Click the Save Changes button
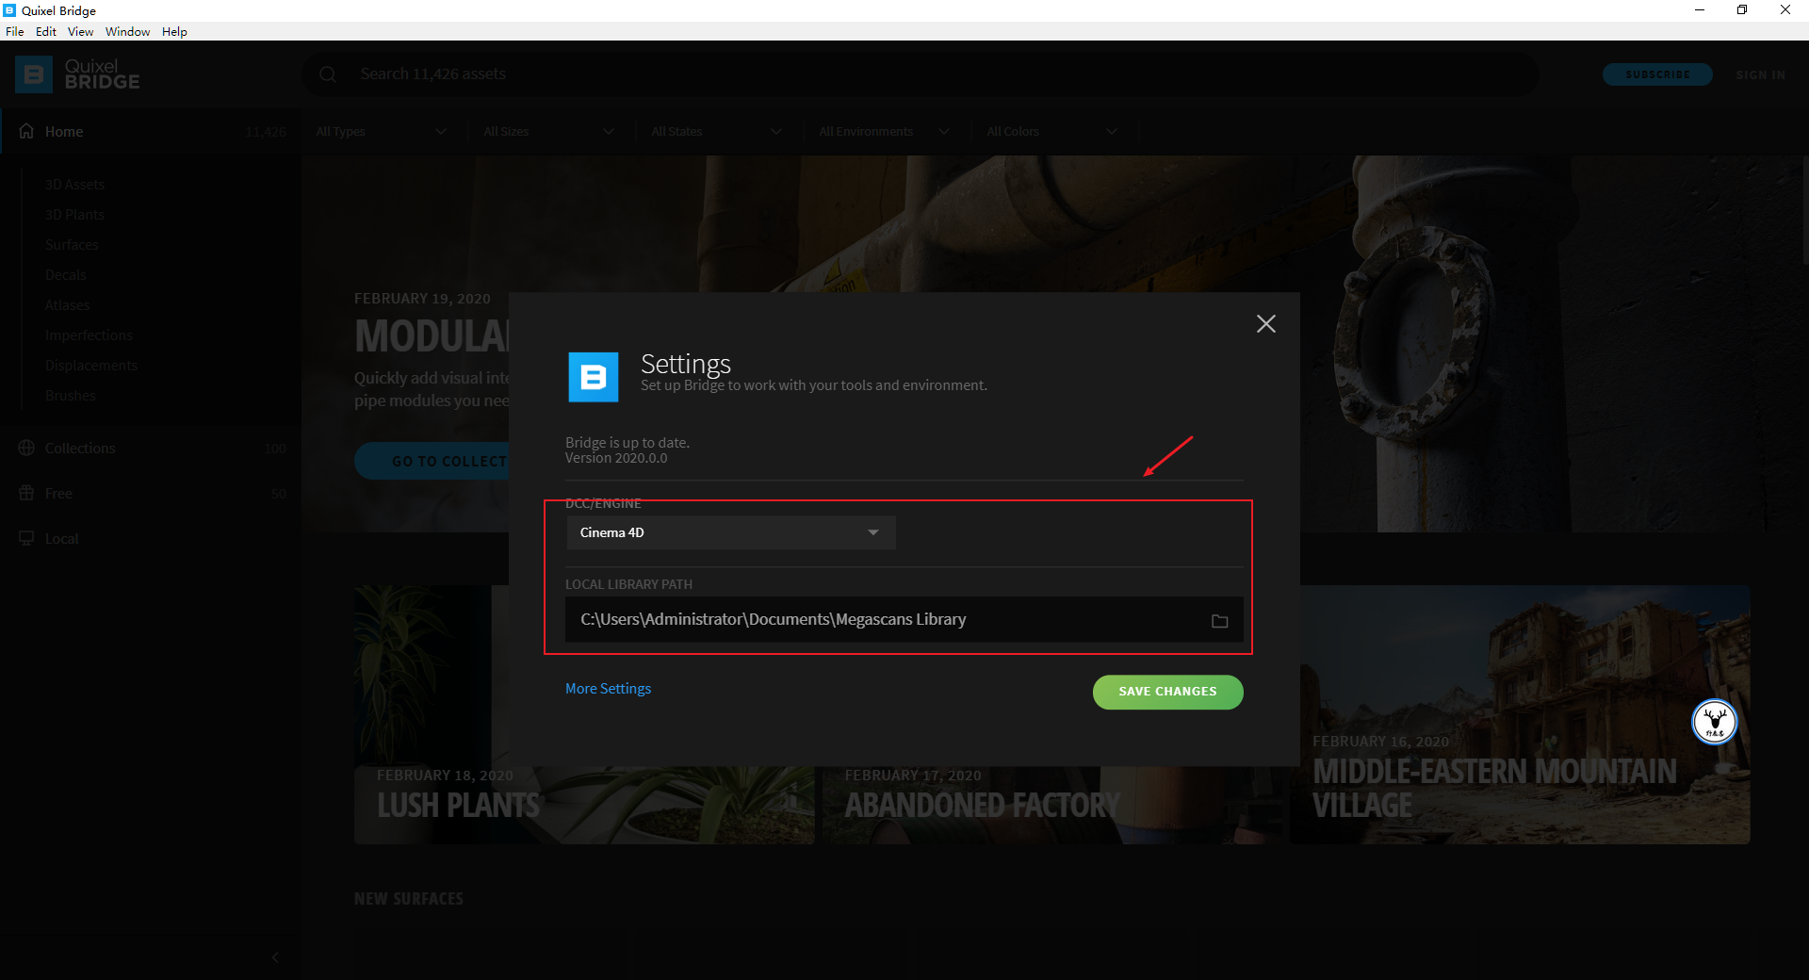This screenshot has height=980, width=1809. (1168, 692)
